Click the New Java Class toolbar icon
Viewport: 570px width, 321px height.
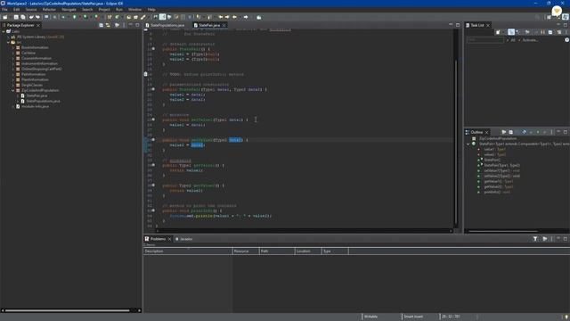tap(117, 17)
